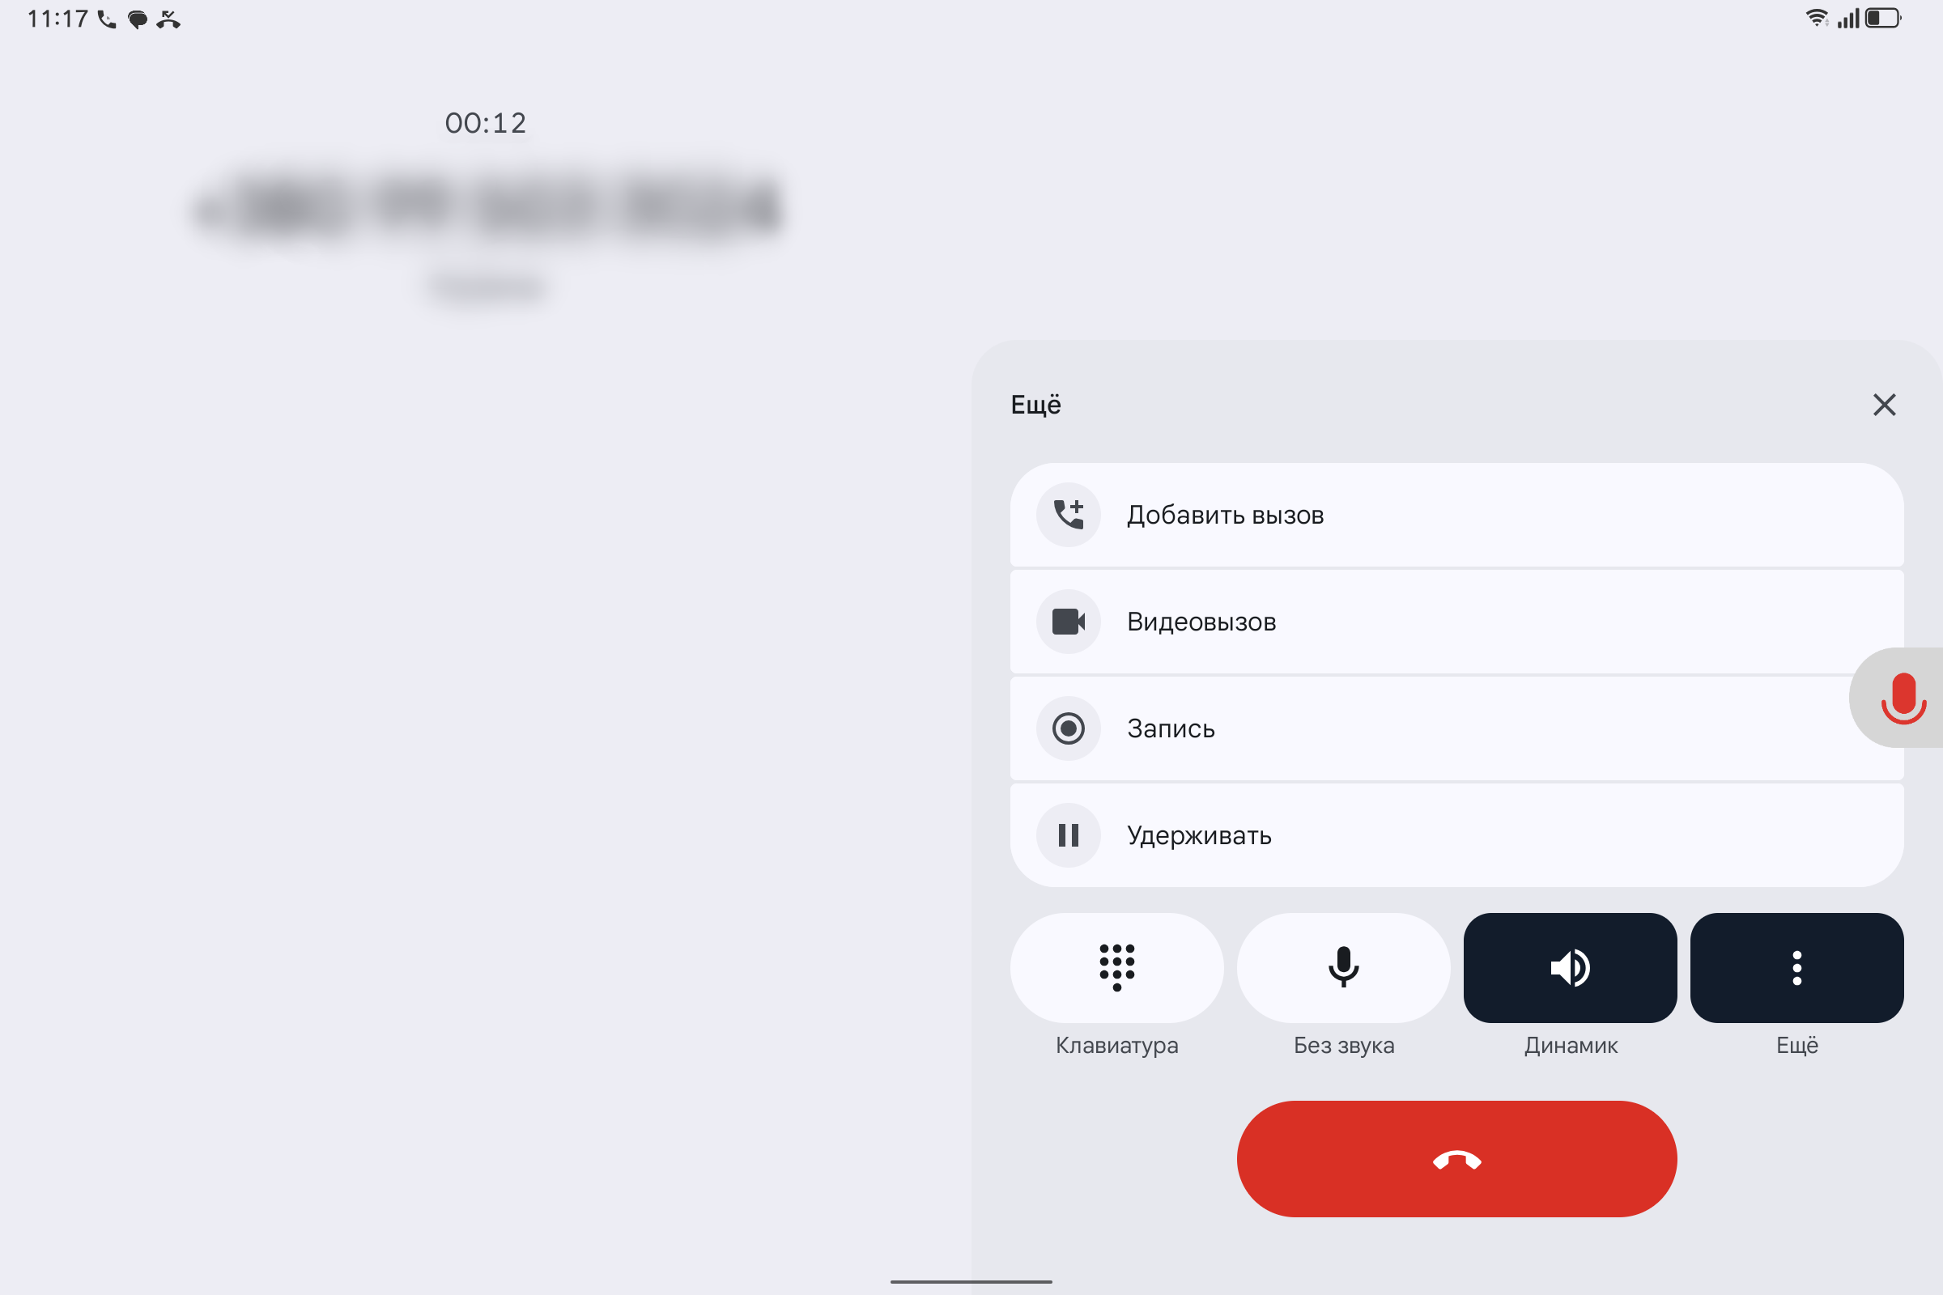
Task: Select the Добавить вызов menu entry
Action: (x=1456, y=515)
